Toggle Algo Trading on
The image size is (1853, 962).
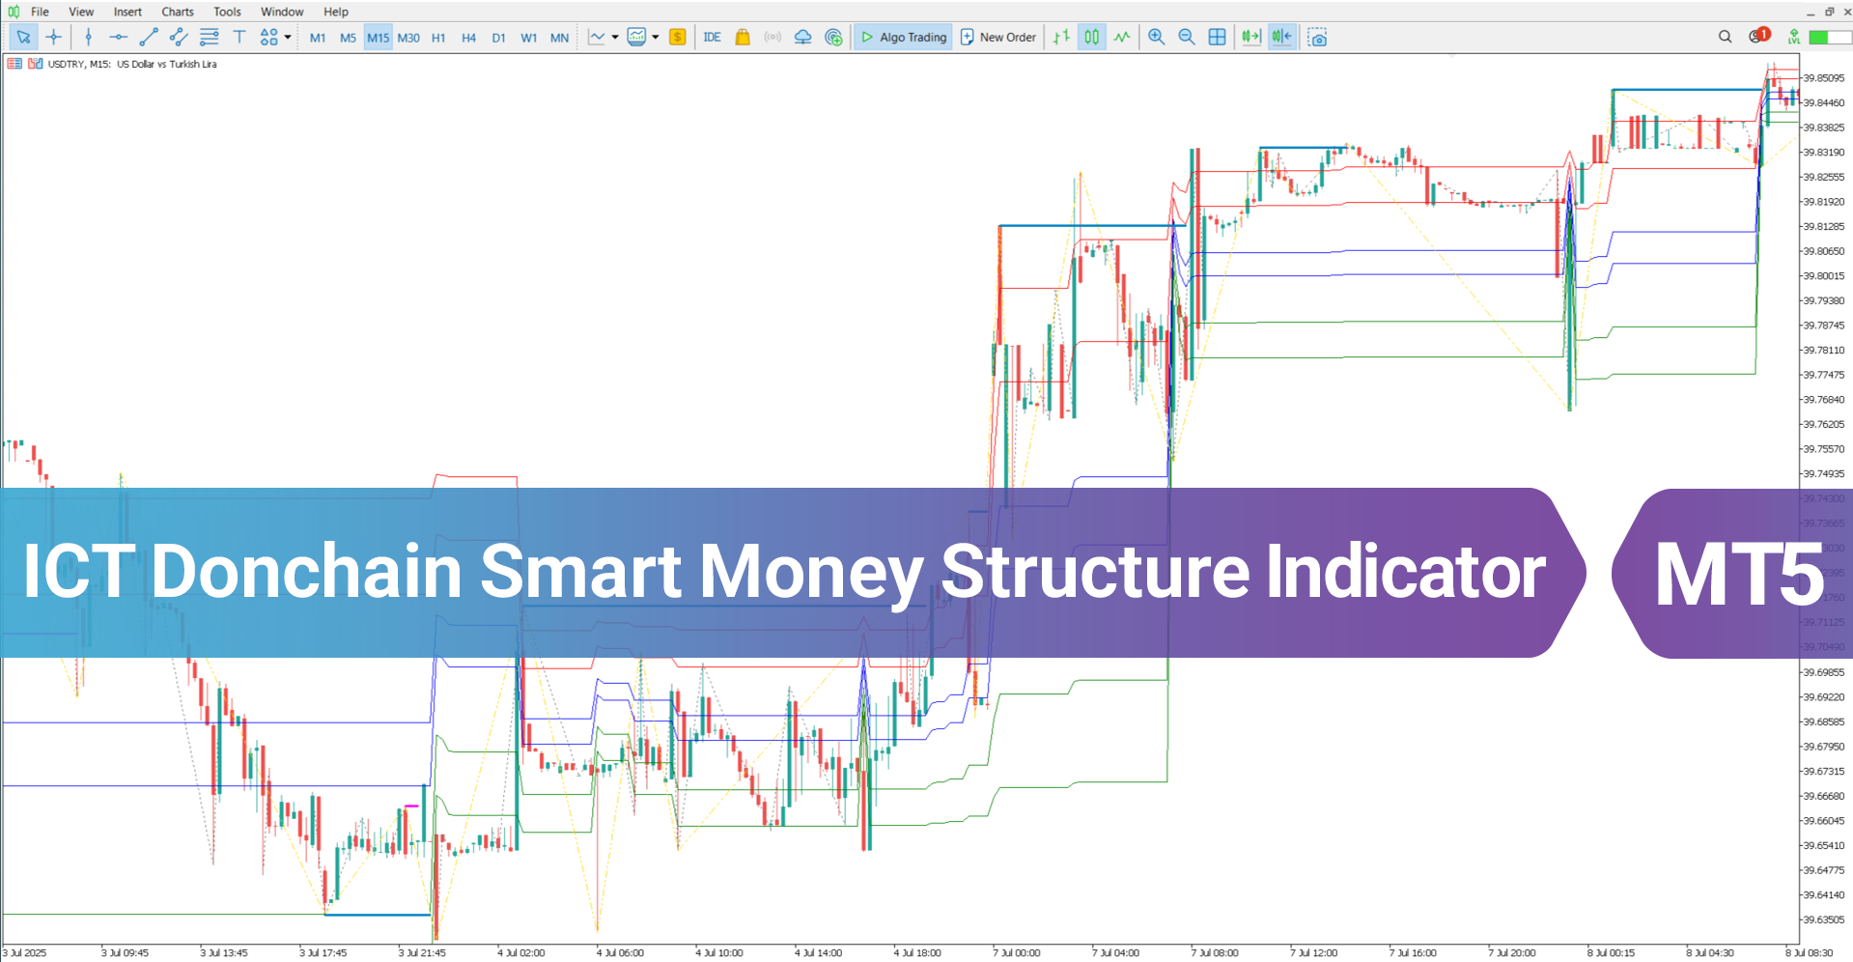[x=904, y=38]
